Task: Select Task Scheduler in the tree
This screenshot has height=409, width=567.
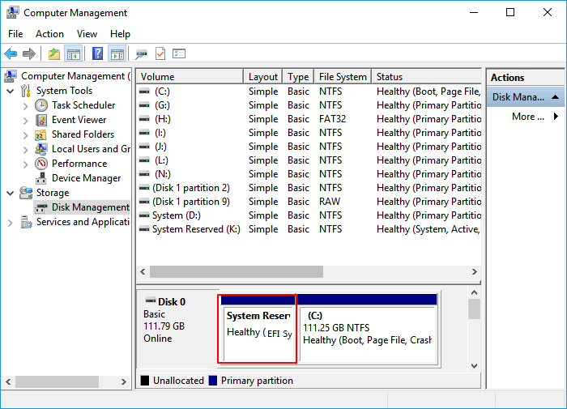Action: pyautogui.click(x=83, y=105)
